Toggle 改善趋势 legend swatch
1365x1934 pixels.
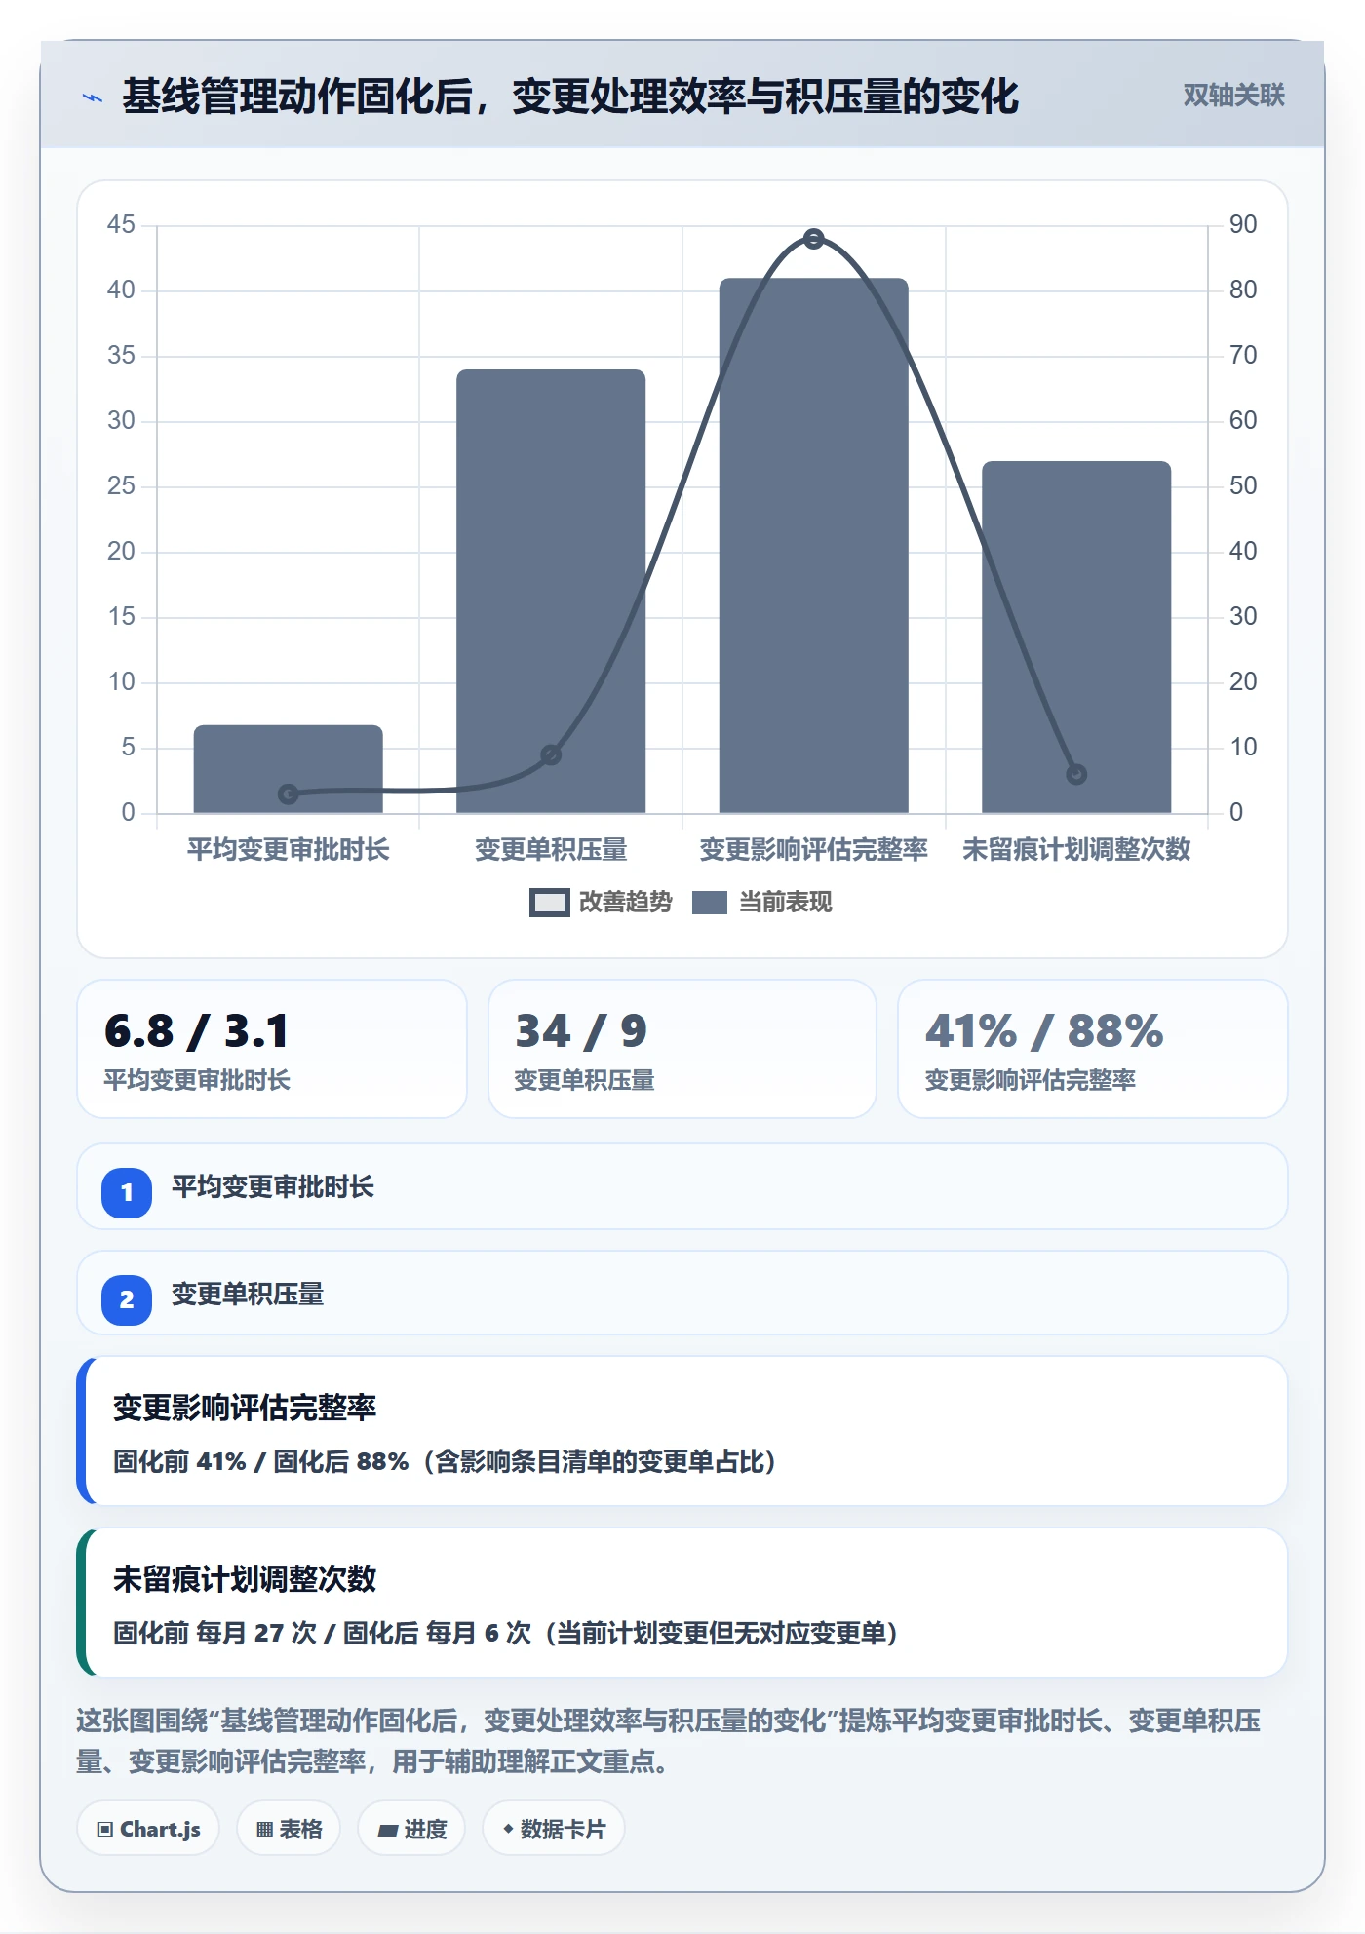coord(549,903)
